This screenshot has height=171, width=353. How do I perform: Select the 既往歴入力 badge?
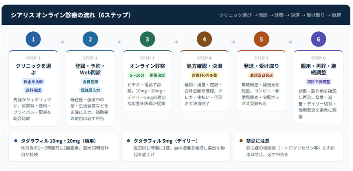pos(90,90)
